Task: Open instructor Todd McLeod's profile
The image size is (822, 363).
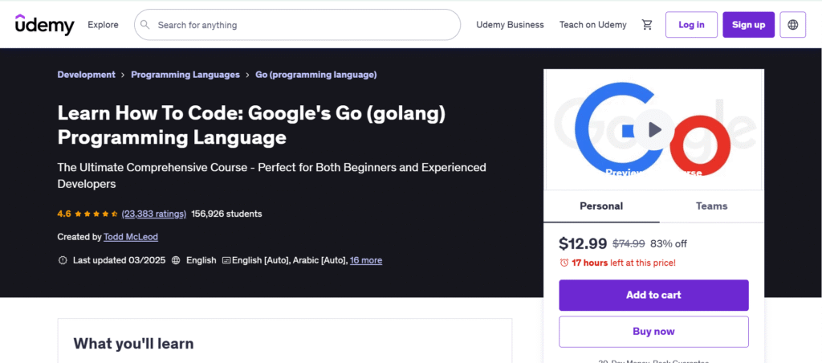Action: click(x=131, y=237)
